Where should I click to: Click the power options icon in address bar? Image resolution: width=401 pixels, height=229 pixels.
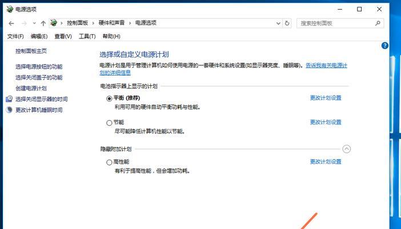click(x=54, y=23)
